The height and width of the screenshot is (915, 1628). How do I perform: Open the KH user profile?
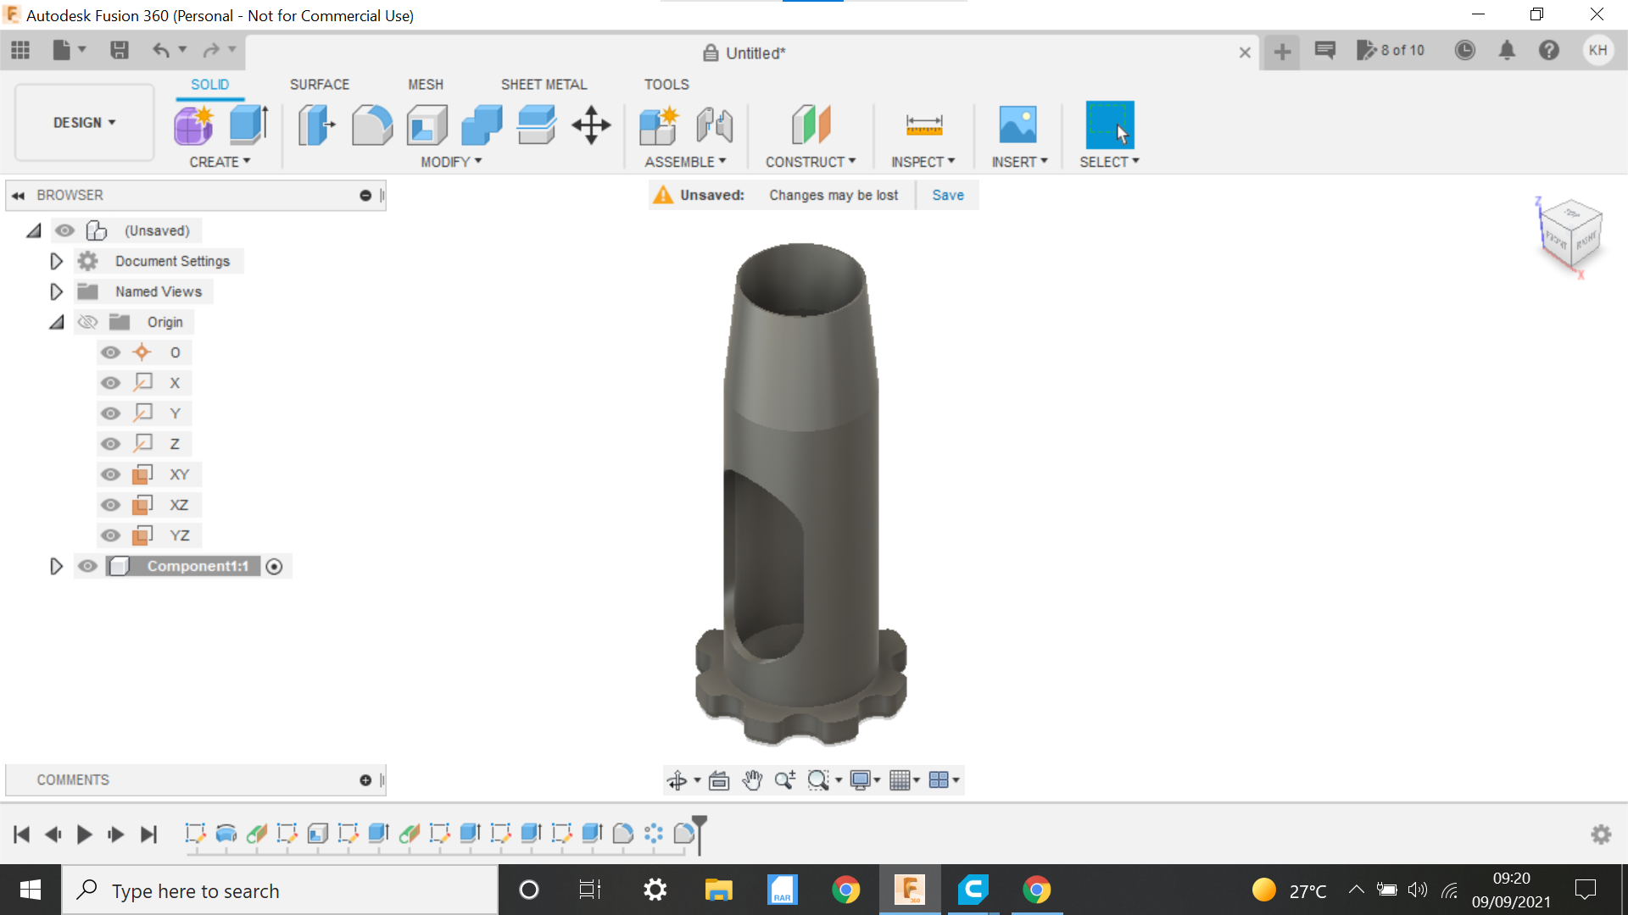coord(1597,50)
